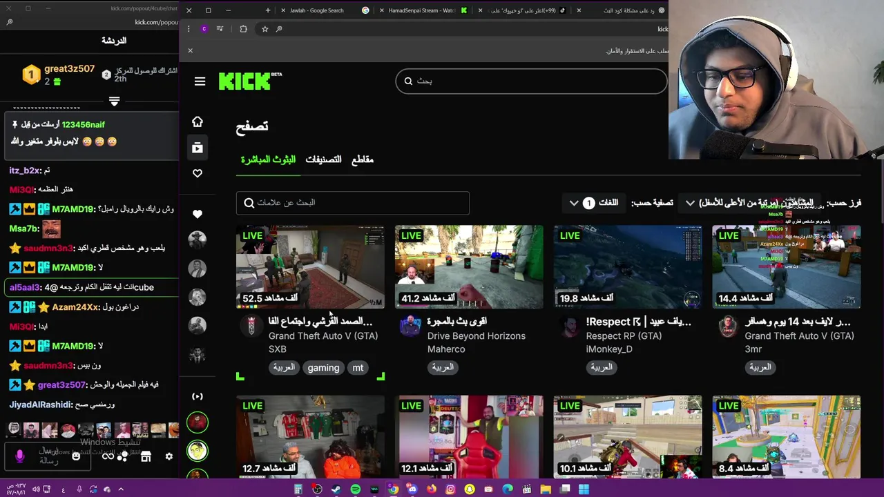Screen dimensions: 884x497
Task: Open Chrome three-dot menu
Action: [x=189, y=29]
